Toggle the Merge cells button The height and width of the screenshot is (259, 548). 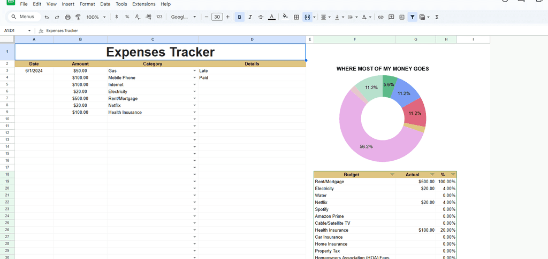point(307,17)
